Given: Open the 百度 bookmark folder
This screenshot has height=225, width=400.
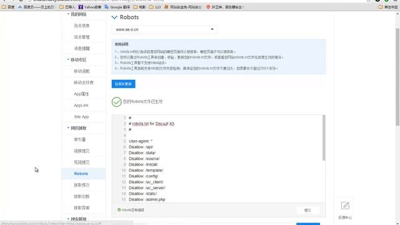Looking at the screenshot, I should (x=8, y=7).
